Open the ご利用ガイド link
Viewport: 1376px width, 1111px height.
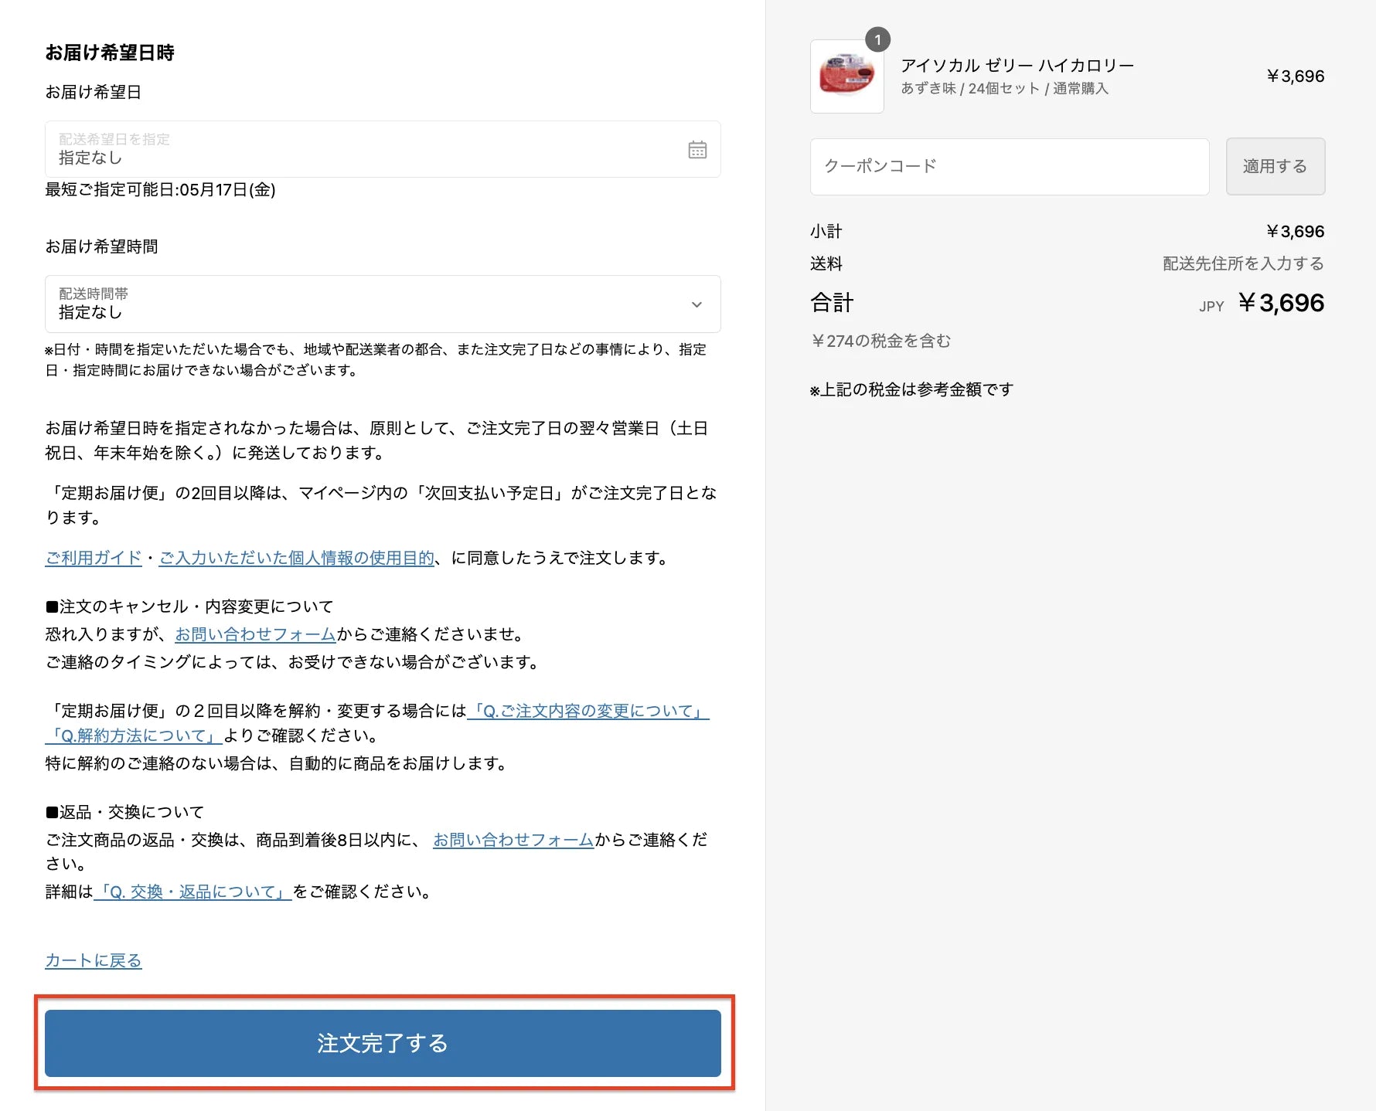(x=94, y=558)
